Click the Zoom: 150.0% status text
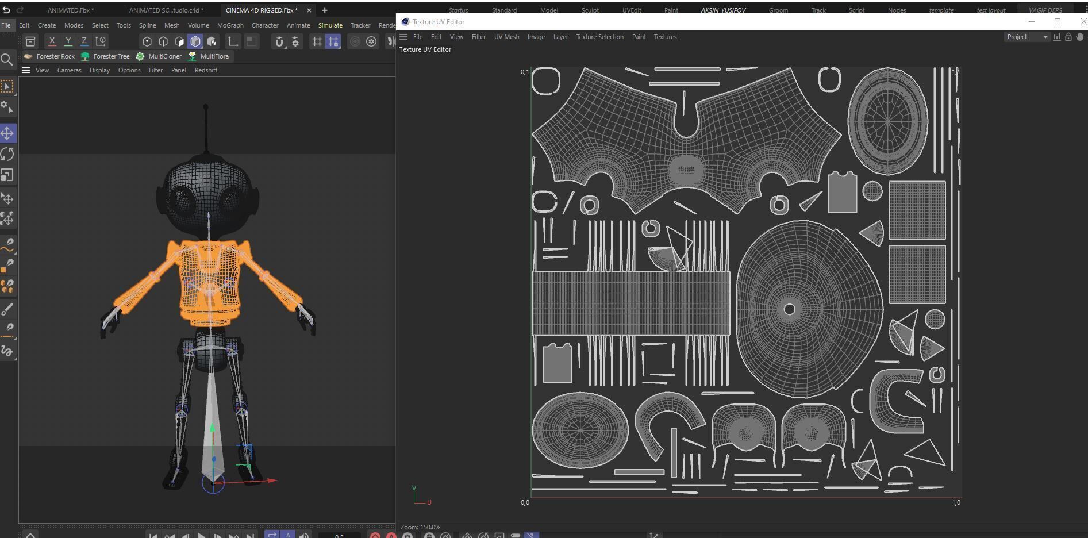 (420, 527)
